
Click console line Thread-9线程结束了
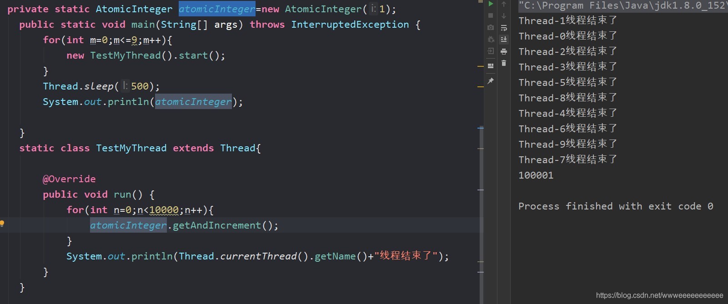[x=567, y=144]
